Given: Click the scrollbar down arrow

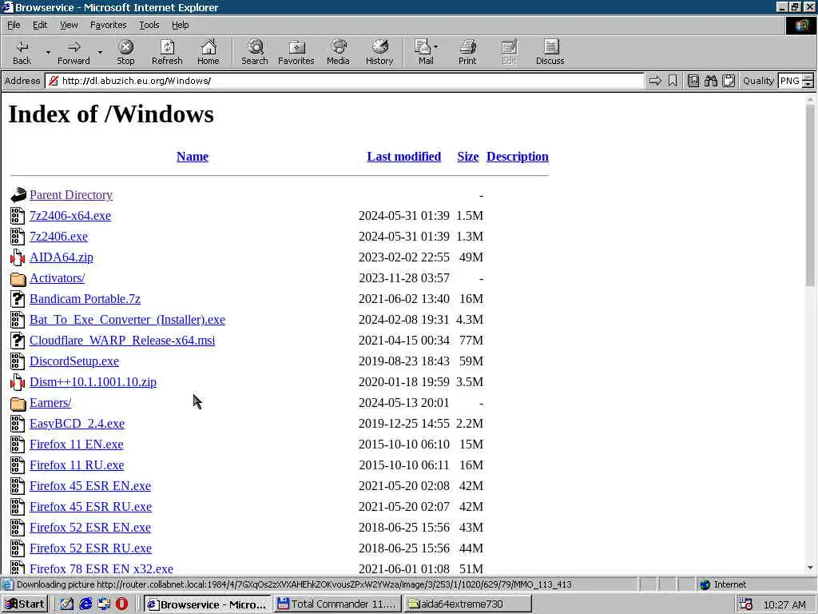Looking at the screenshot, I should [810, 568].
